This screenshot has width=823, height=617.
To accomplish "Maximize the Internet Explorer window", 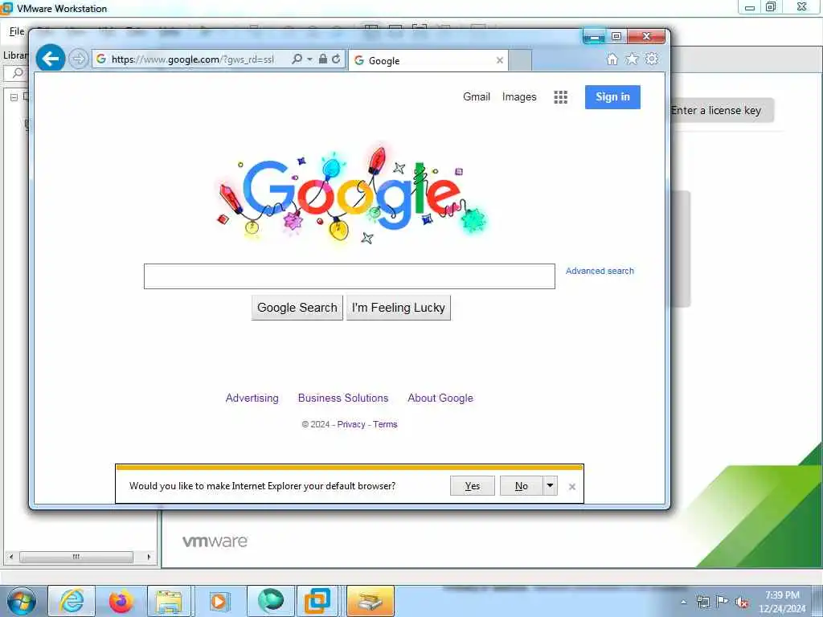I will click(x=616, y=36).
